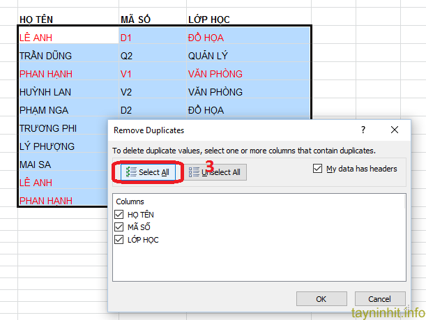Click the cell with code V1

(126, 74)
